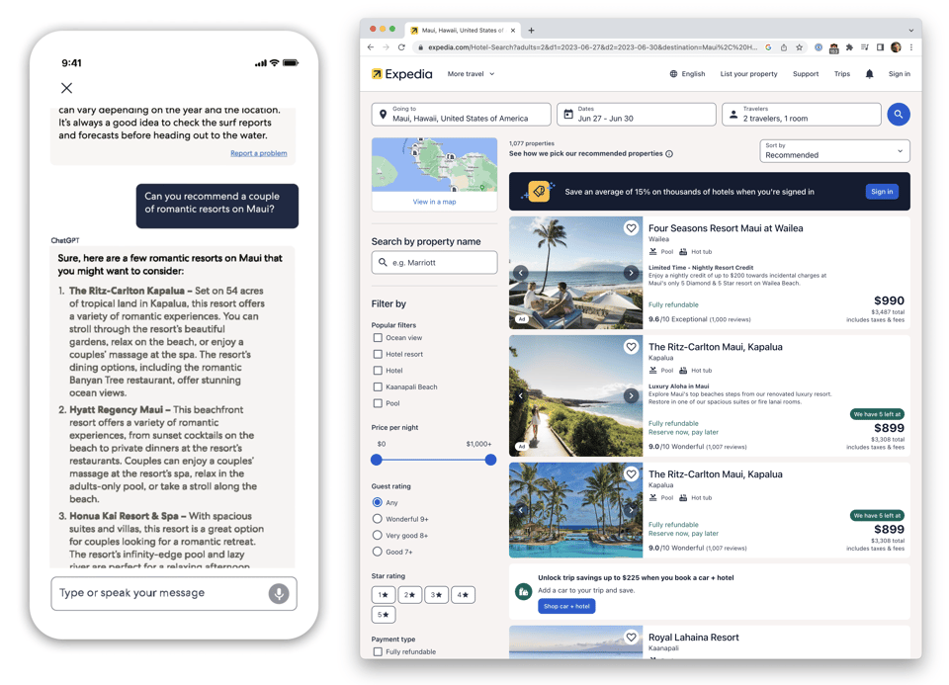
Task: Enable the Ocean view filter checkbox
Action: coord(378,338)
